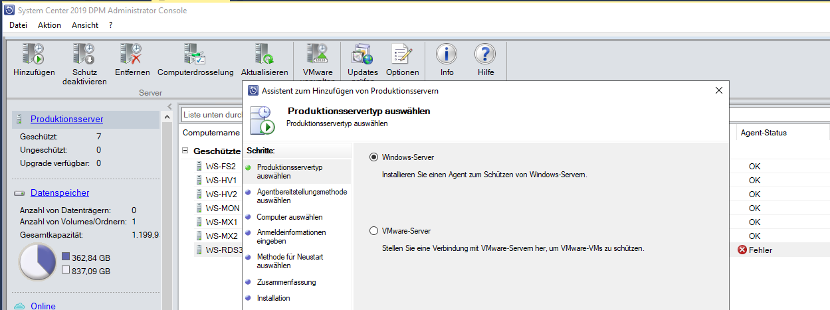Click the Gesamtkapazität value 1.199,9
This screenshot has width=830, height=310.
tap(145, 235)
